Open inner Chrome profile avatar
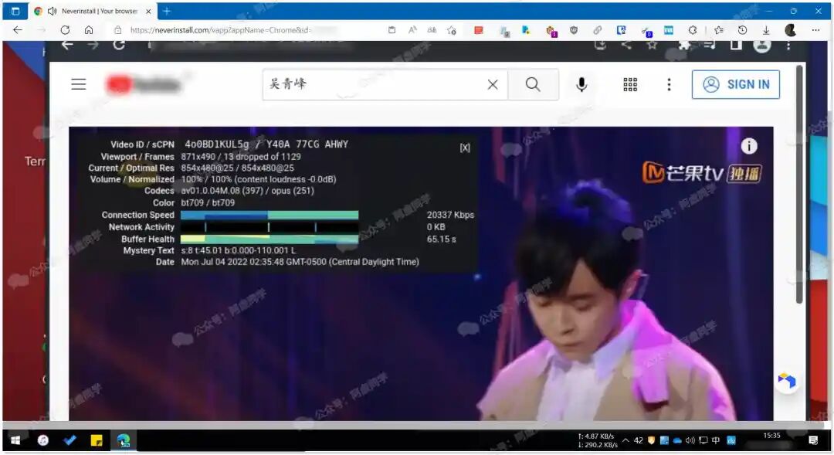Image resolution: width=834 pixels, height=455 pixels. (x=761, y=46)
